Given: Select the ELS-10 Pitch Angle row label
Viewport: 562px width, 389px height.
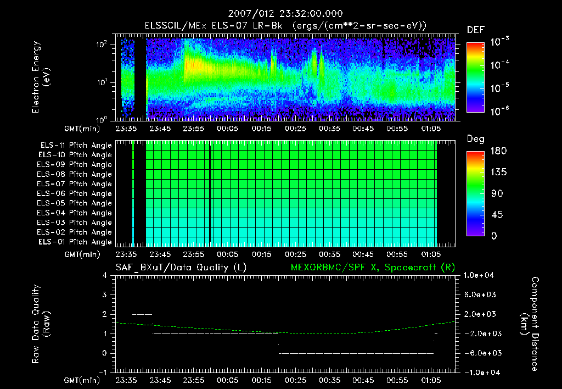Looking at the screenshot, I should pos(75,155).
